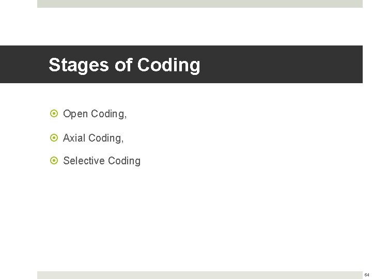Click the word 'of' in the title
Screen dimensions: 372x279
click(x=123, y=65)
